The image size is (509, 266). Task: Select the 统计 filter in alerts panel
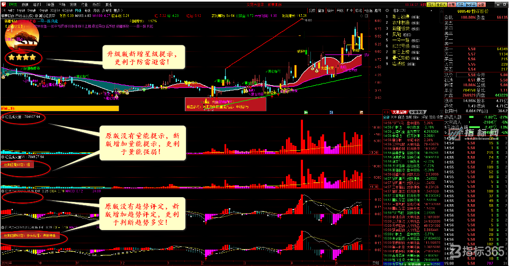(416, 117)
